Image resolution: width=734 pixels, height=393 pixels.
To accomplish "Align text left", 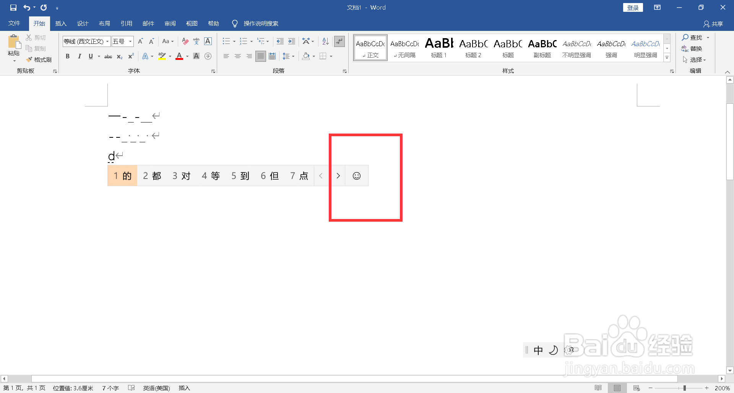I will tap(226, 56).
